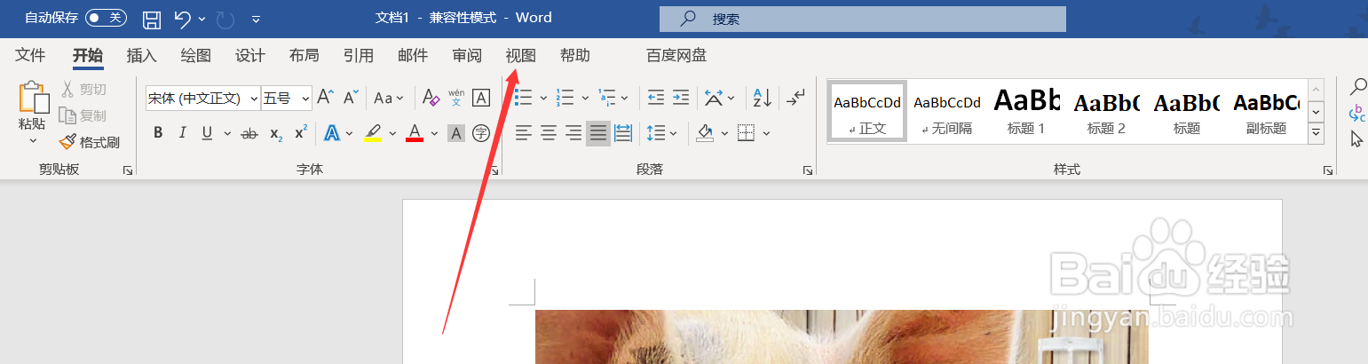The height and width of the screenshot is (364, 1368).
Task: Click the wén phonetic guide icon
Action: click(456, 98)
